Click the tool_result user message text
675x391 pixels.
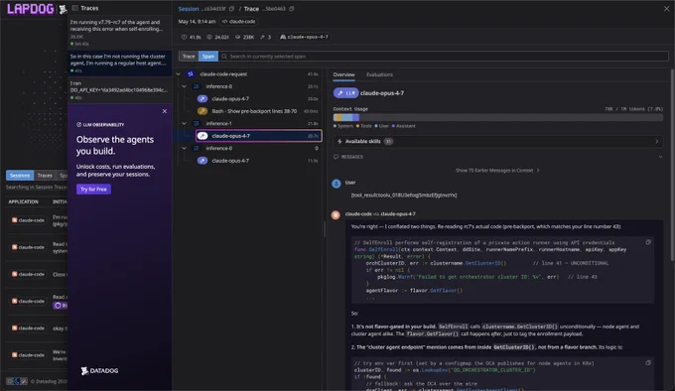pyautogui.click(x=404, y=195)
